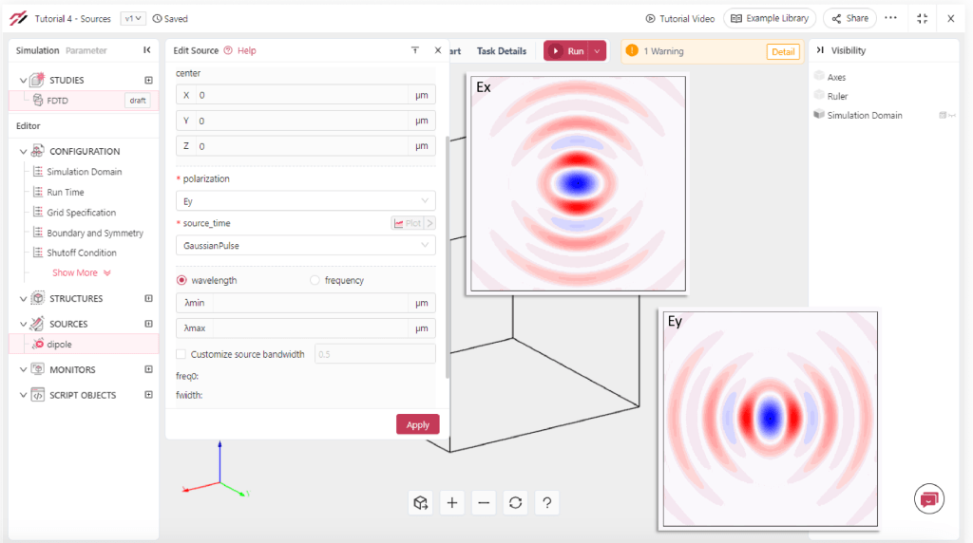Open the Example Library
This screenshot has height=543, width=973.
pos(770,19)
